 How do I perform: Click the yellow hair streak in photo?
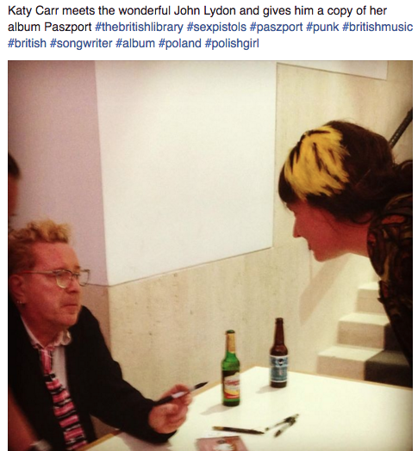314,164
